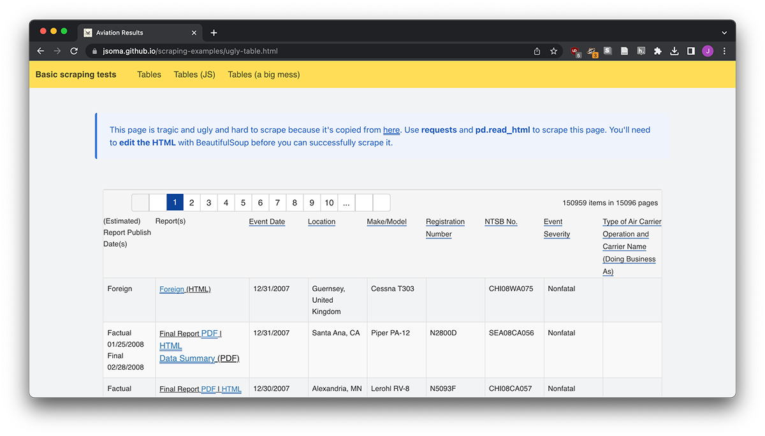Go back with the browser back arrow

click(x=41, y=51)
